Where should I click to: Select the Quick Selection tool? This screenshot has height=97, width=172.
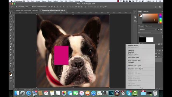pyautogui.click(x=11, y=22)
